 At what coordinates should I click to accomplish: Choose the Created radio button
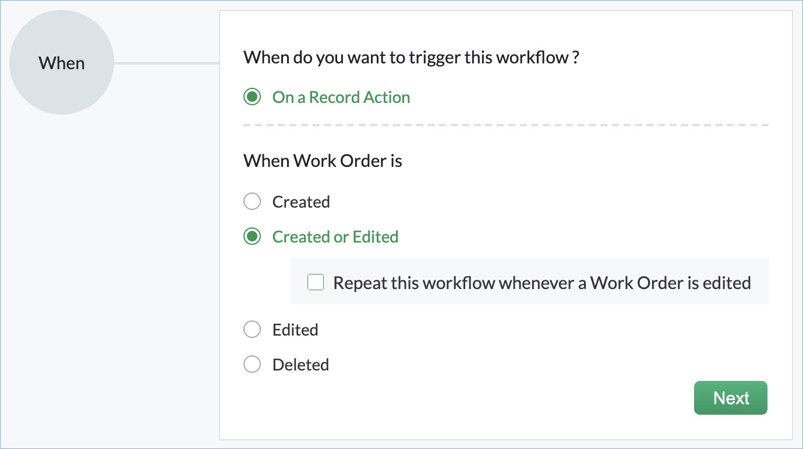(252, 202)
